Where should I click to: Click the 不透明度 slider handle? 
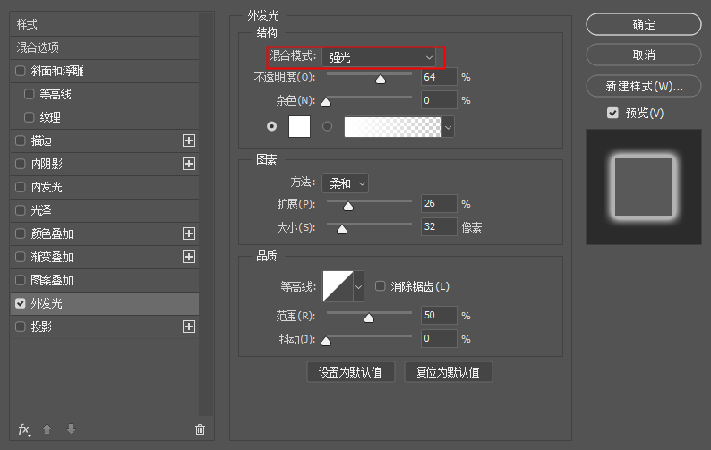(381, 80)
